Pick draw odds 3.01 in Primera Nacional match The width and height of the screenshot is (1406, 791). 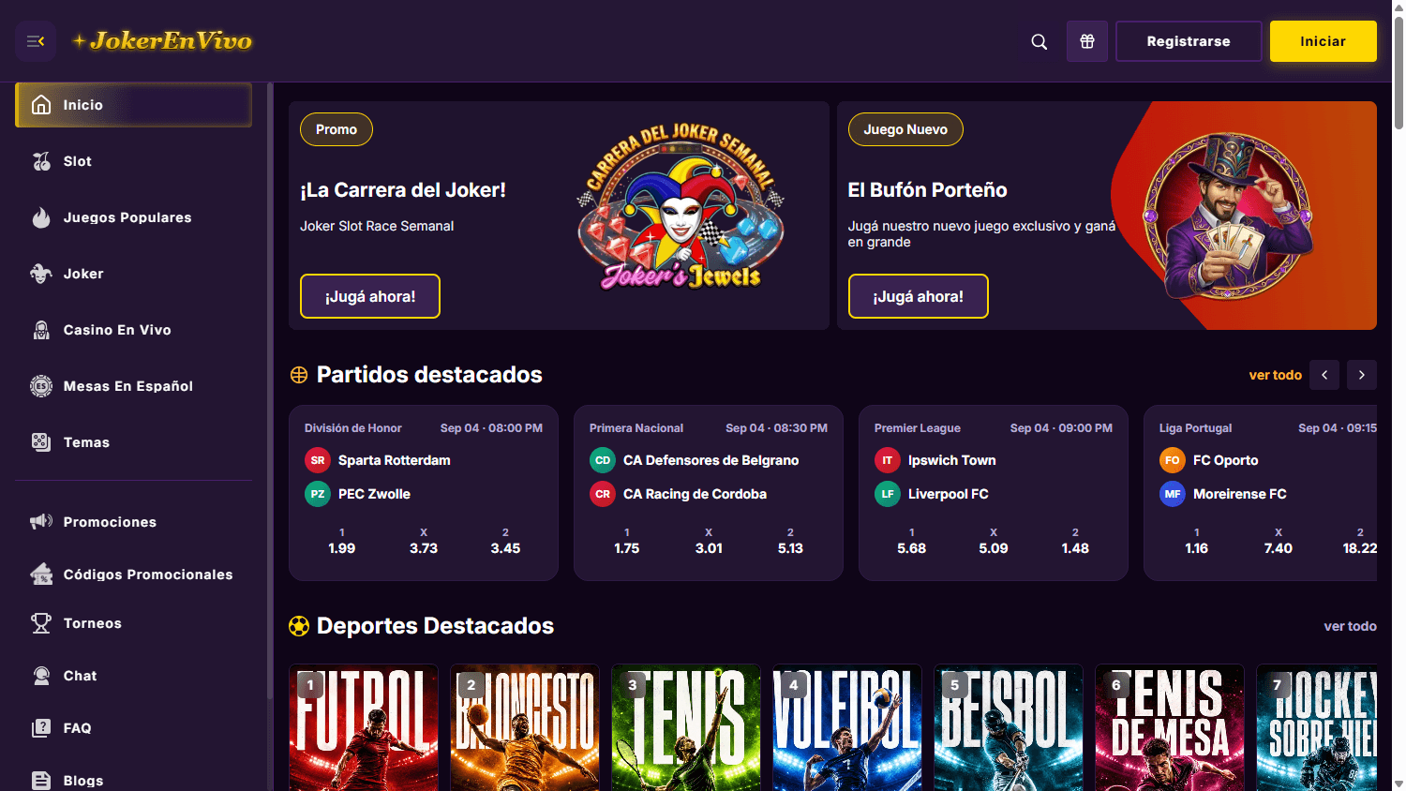point(709,541)
